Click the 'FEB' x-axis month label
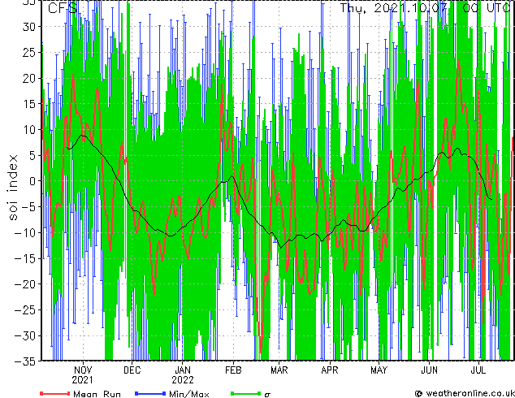 [233, 370]
